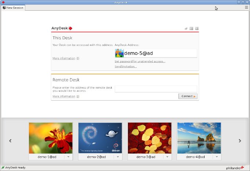The image size is (250, 171).
Task: Show previous recent sessions with the left arrow
Action: pyautogui.click(x=10, y=141)
